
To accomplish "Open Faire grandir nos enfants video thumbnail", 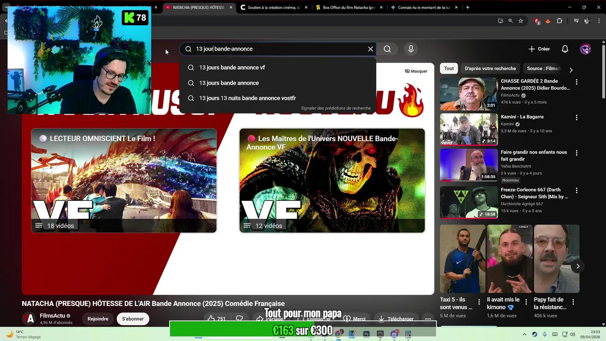I will (x=469, y=165).
